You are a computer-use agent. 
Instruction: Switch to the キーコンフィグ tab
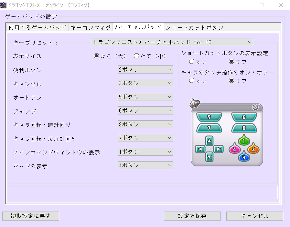pyautogui.click(x=91, y=27)
